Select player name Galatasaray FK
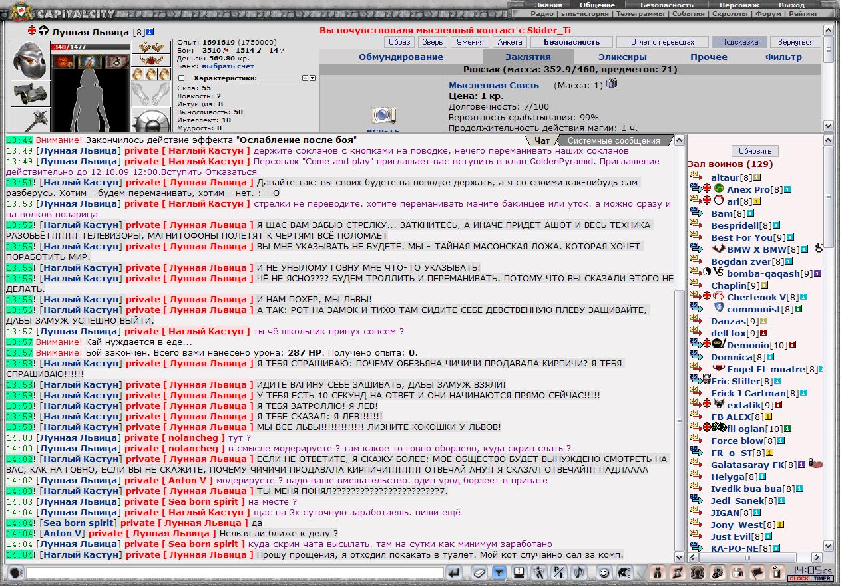Screen dimensions: 842x587 point(747,465)
